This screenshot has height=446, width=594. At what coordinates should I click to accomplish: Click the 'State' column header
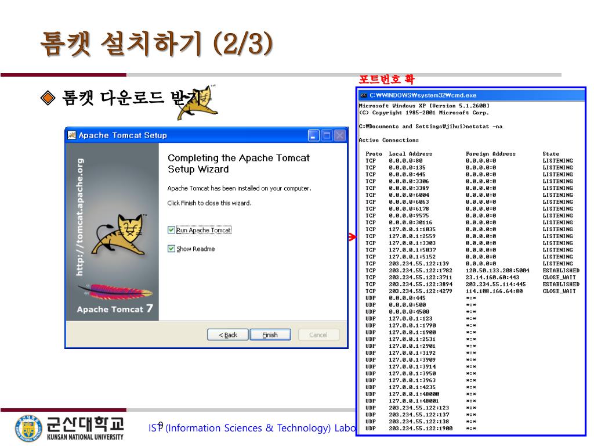pos(550,153)
